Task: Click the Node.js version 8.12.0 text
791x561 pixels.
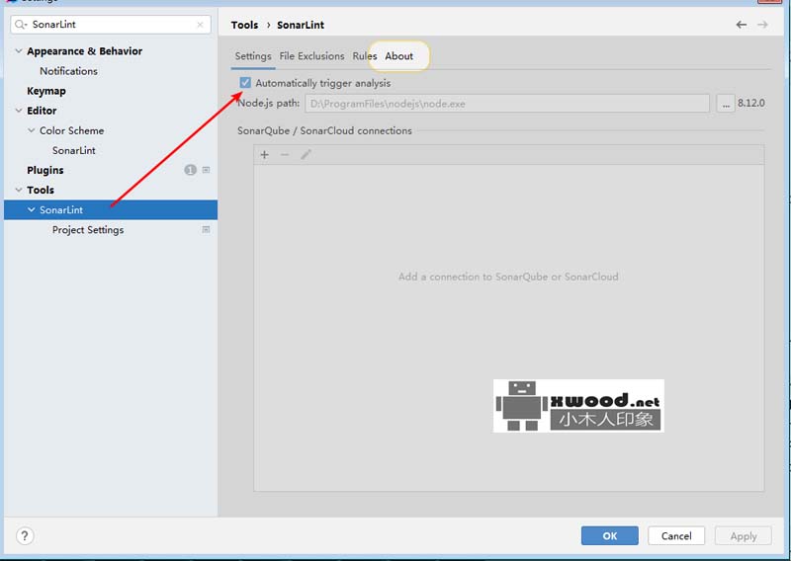Action: tap(751, 103)
